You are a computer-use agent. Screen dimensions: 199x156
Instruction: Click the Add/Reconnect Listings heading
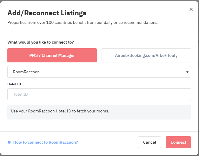(47, 13)
